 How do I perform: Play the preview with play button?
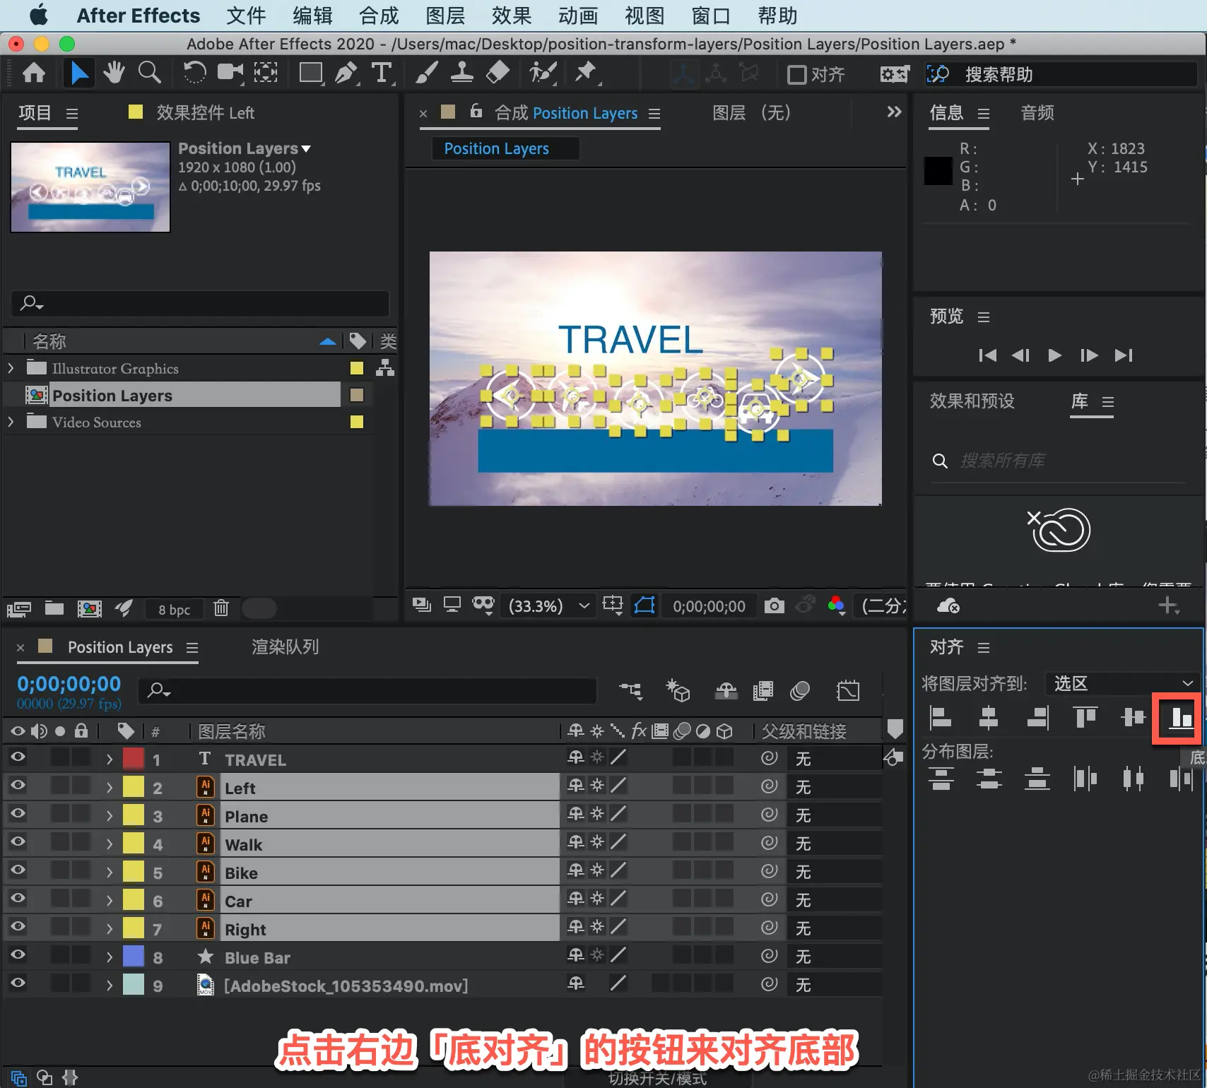click(1054, 355)
